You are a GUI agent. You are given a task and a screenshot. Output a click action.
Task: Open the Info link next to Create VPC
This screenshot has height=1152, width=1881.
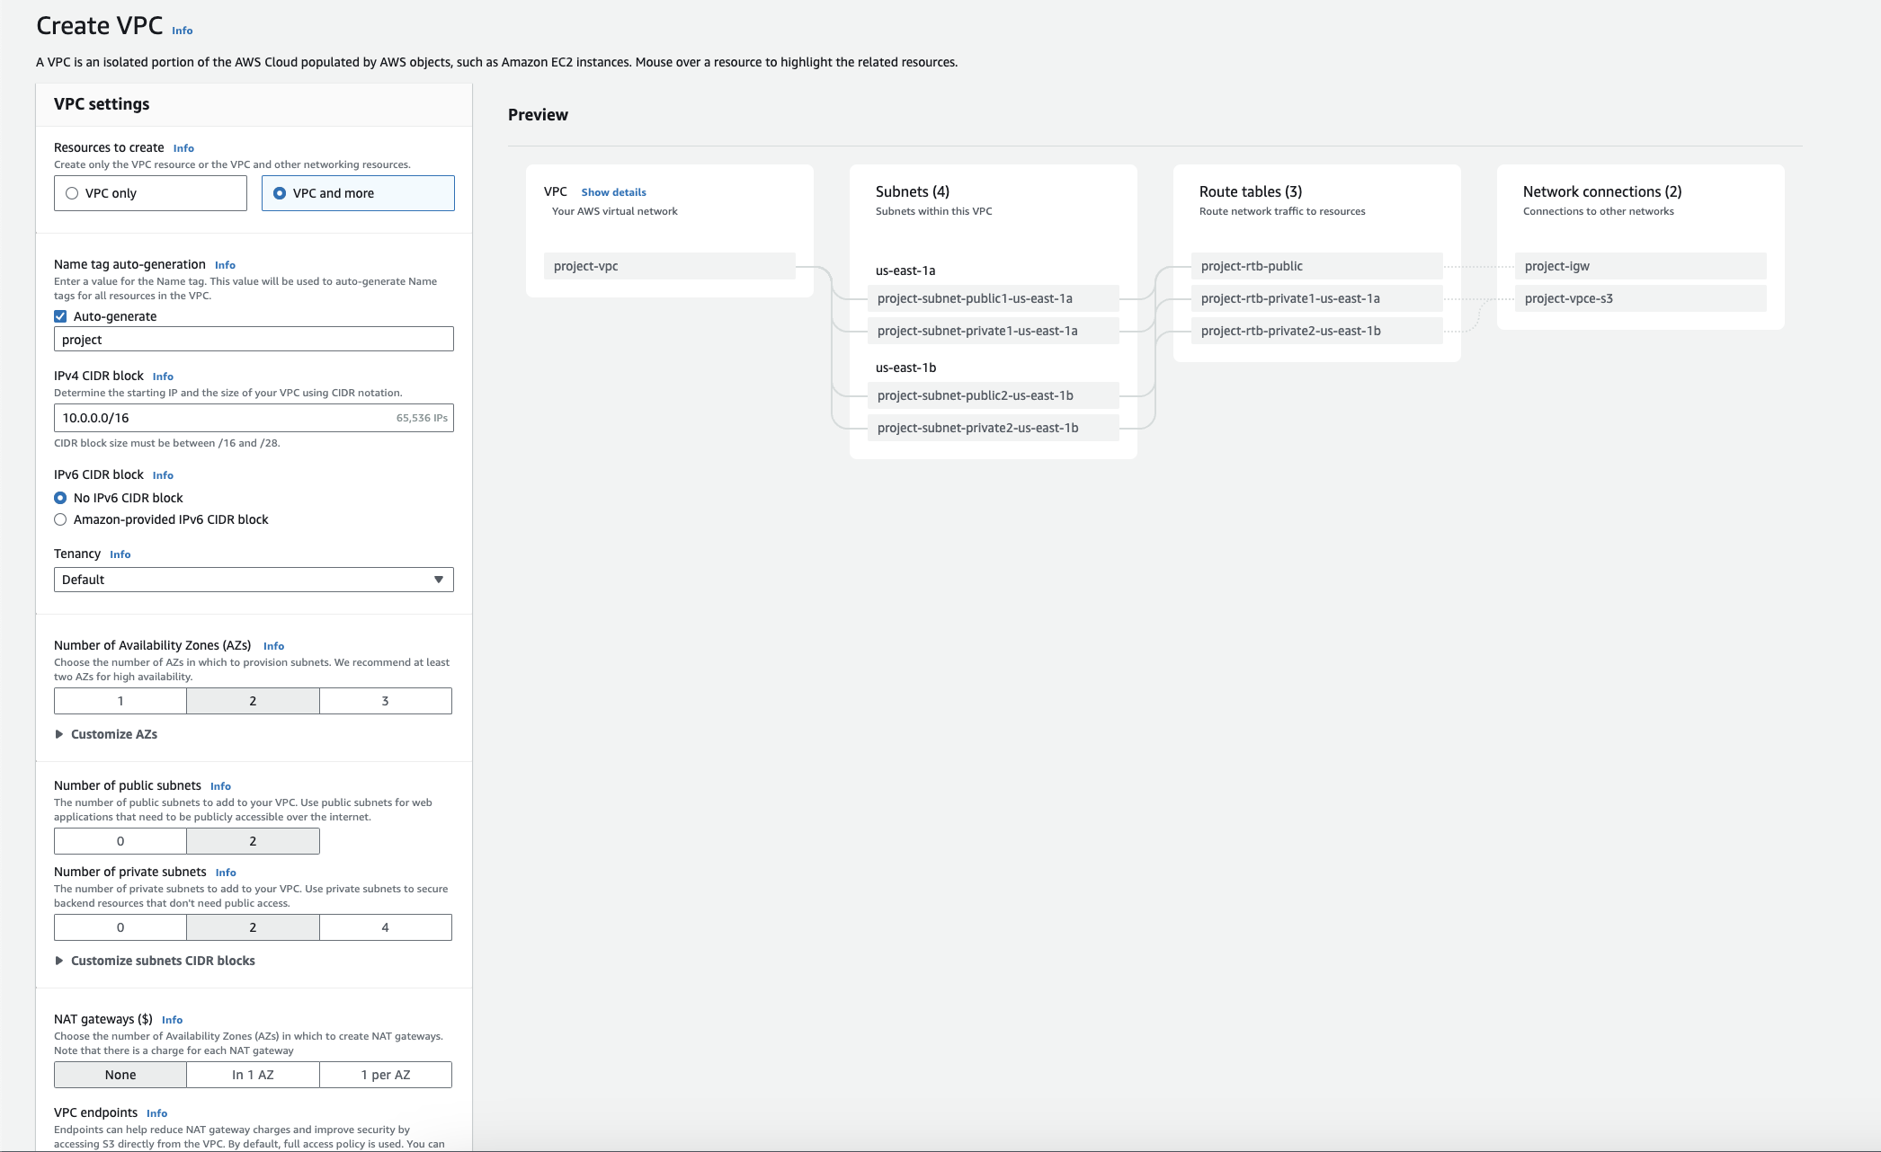[182, 31]
